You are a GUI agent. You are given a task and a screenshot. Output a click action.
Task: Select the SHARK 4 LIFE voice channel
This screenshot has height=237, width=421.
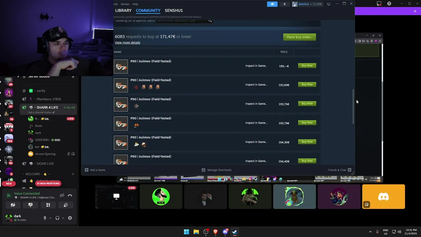pyautogui.click(x=48, y=107)
